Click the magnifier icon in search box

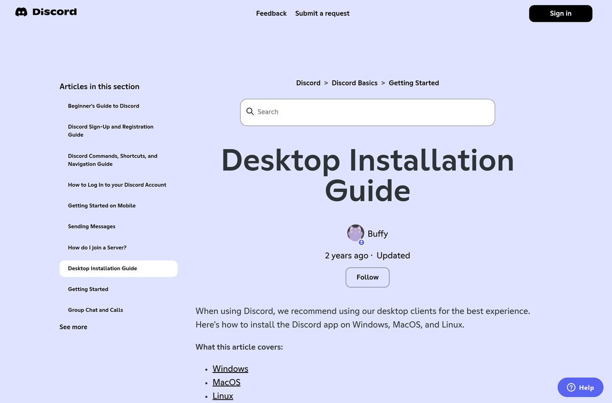250,111
